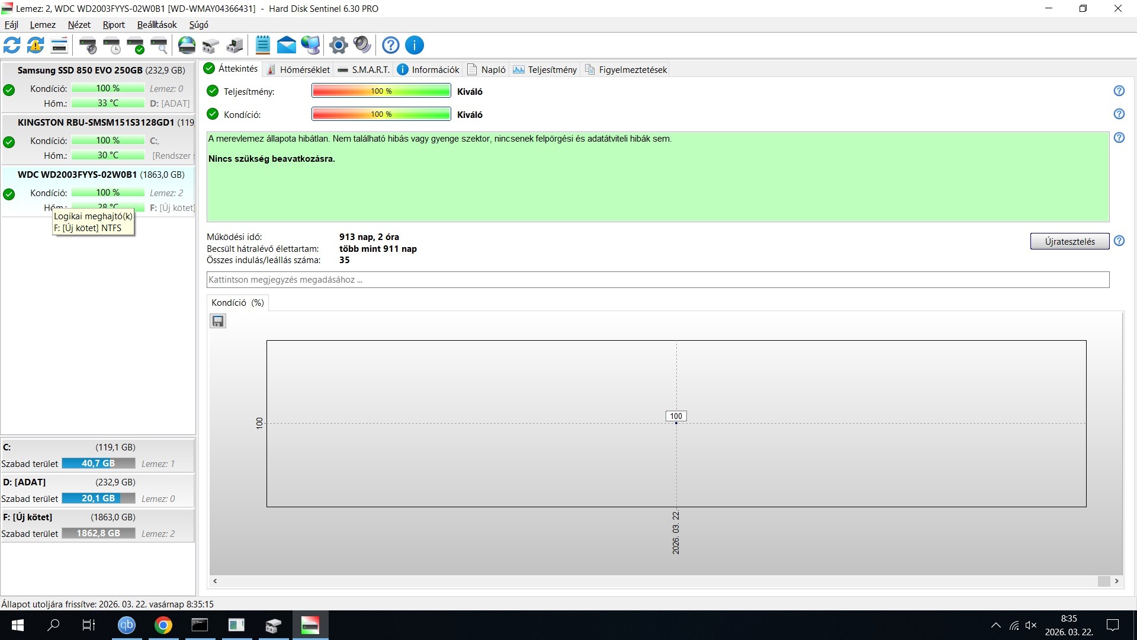This screenshot has width=1137, height=640.
Task: Click disk with magnifying glass icon
Action: pyautogui.click(x=159, y=45)
